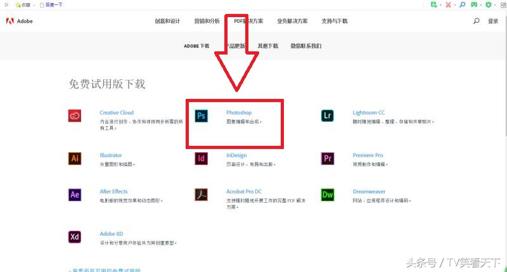The height and width of the screenshot is (272, 507).
Task: Open the Lightroom CC link
Action: tap(369, 113)
